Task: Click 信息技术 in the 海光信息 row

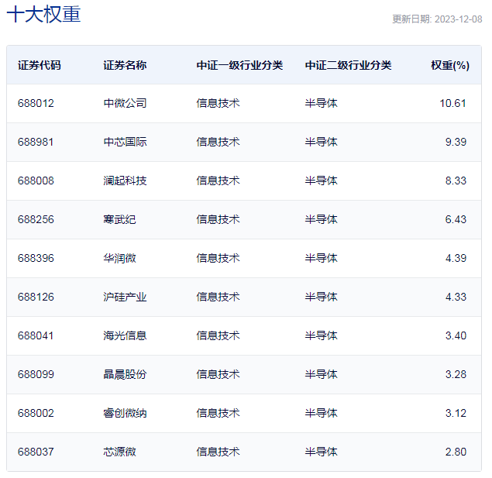Action: (x=218, y=335)
